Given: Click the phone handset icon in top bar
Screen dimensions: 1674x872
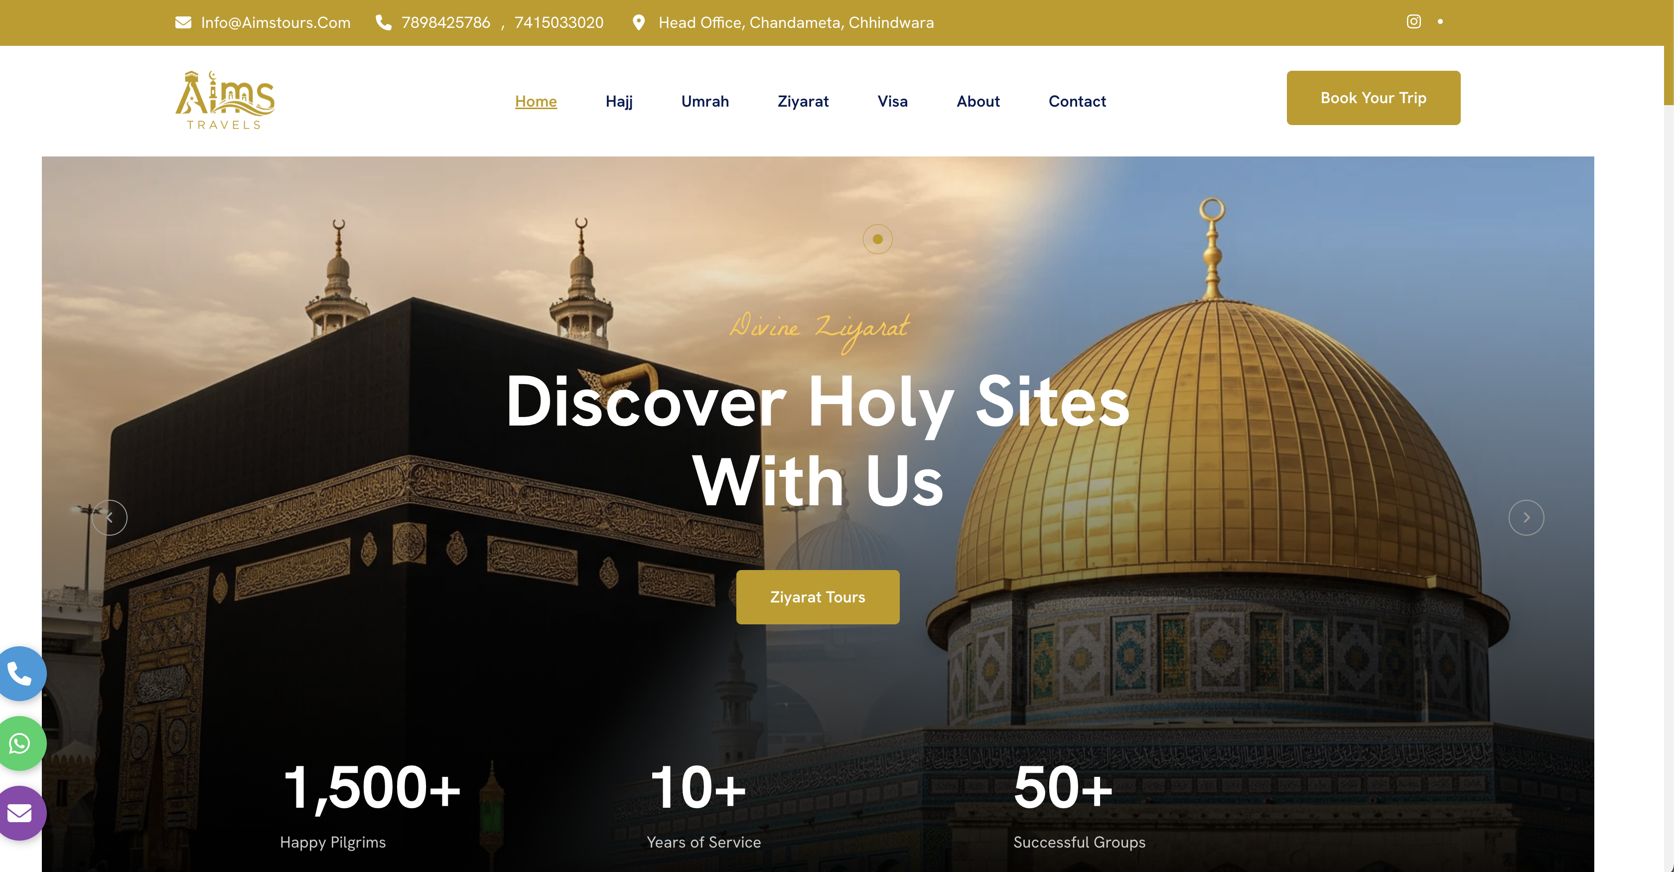Looking at the screenshot, I should 384,23.
